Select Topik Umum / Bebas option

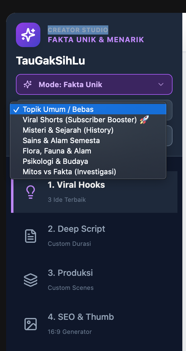pos(88,109)
